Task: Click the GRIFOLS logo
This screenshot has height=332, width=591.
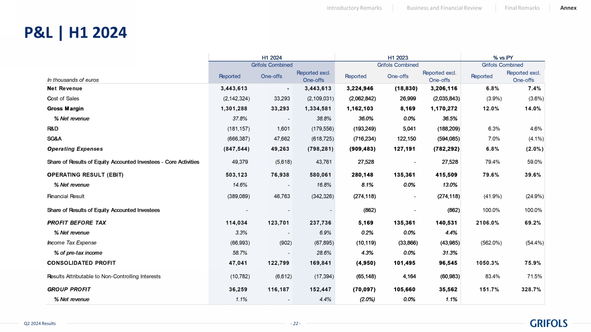Action: [x=548, y=323]
